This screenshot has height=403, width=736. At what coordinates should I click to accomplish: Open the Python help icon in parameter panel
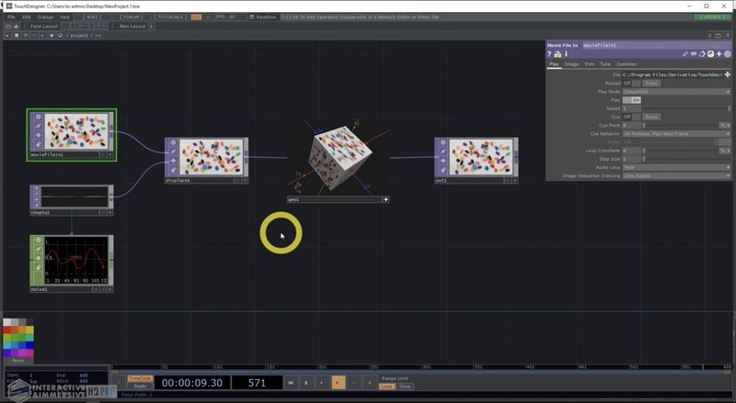[x=558, y=54]
